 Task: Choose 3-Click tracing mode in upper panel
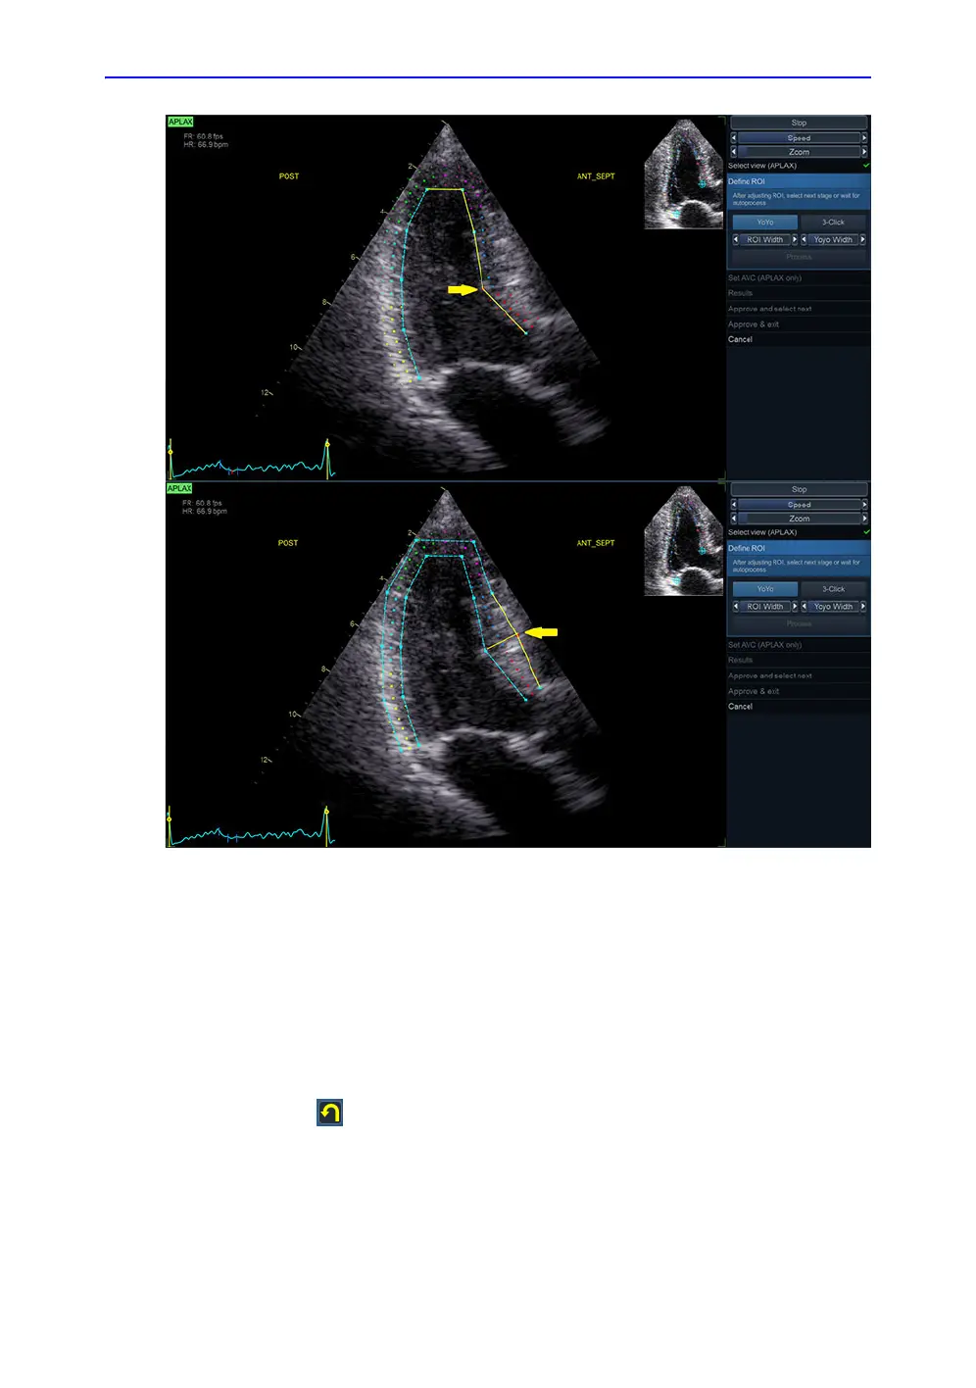833,223
